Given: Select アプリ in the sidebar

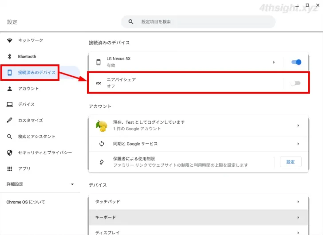Looking at the screenshot, I should coord(24,169).
